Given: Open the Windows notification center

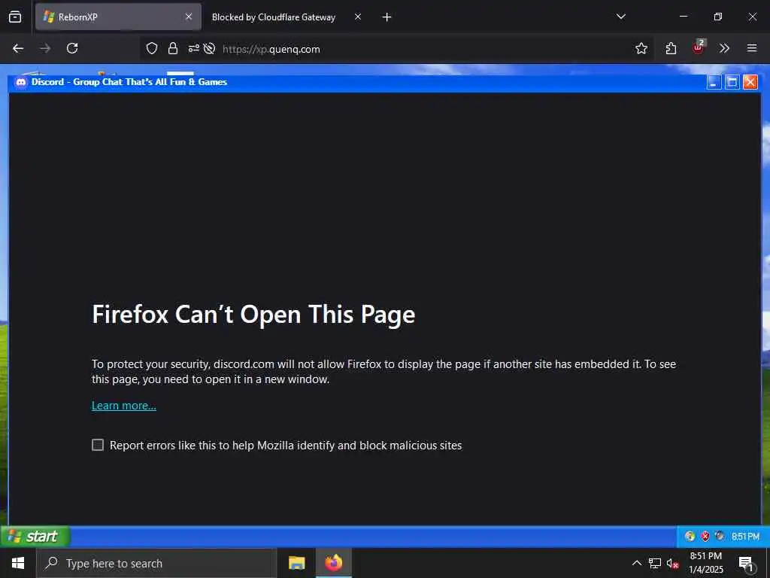Looking at the screenshot, I should click(x=747, y=564).
